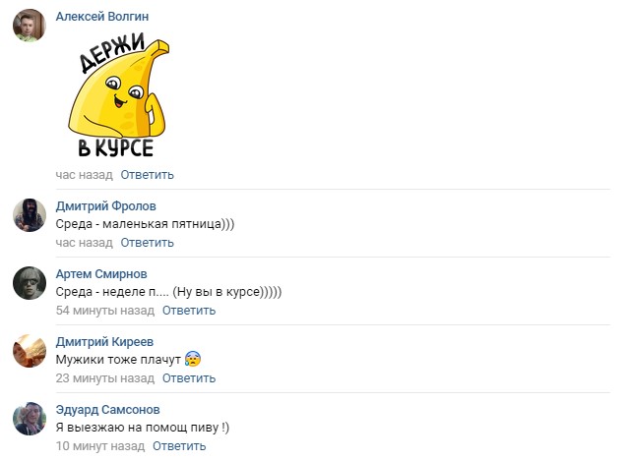The height and width of the screenshot is (461, 625).
Task: Open Алексей Волгин's avatar photo
Action: pos(30,26)
